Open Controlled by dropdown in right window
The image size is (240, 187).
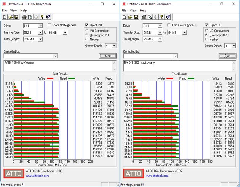(175, 56)
